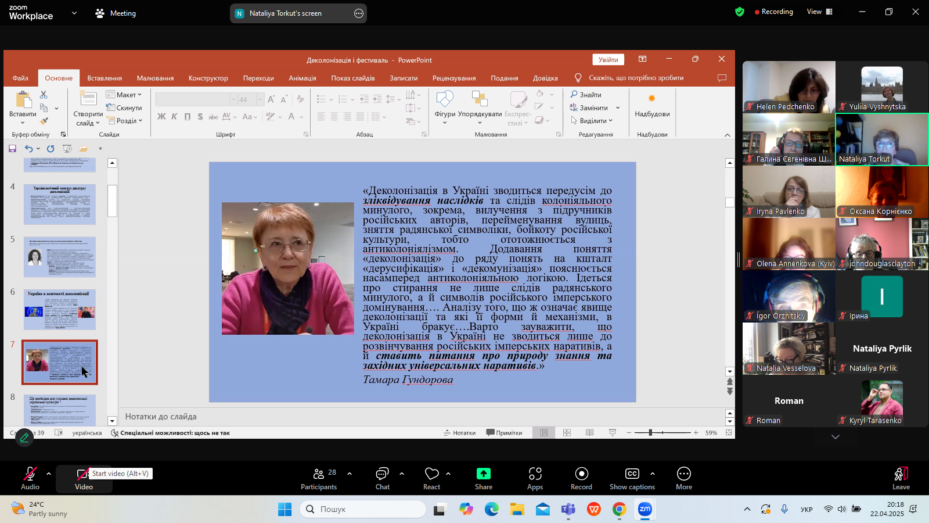This screenshot has width=929, height=523.
Task: Open the Zoom Chat panel
Action: coord(382,474)
